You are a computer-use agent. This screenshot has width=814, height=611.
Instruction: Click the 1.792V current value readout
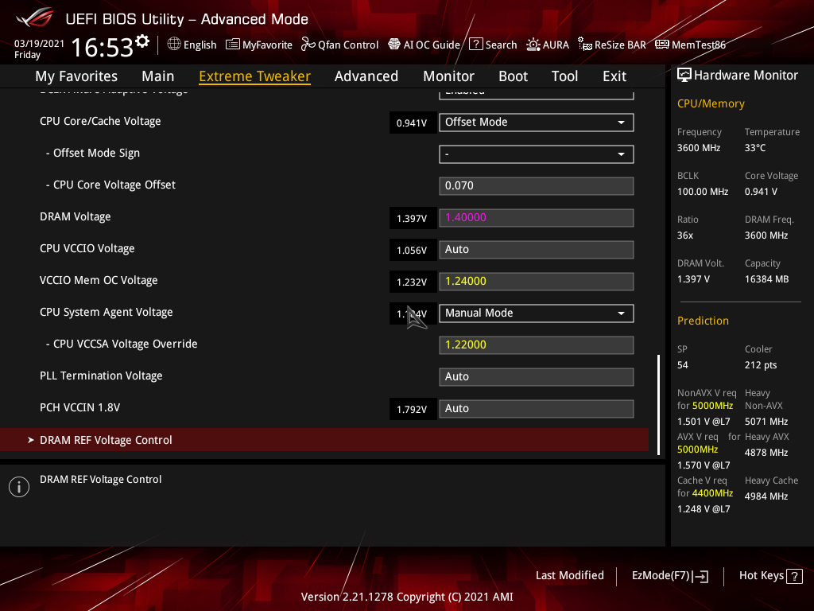tap(413, 409)
